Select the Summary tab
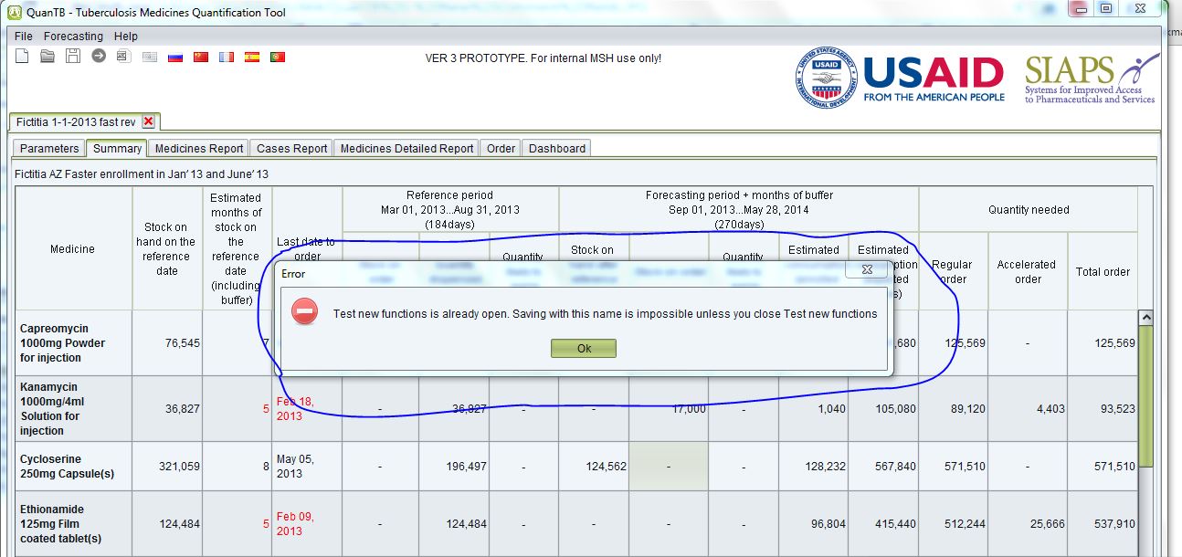 [x=117, y=148]
